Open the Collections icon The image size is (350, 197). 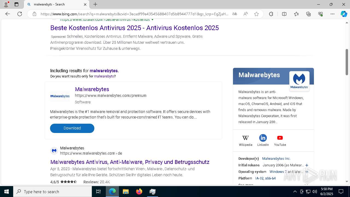(x=308, y=14)
